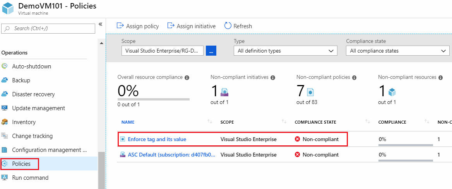Click the blue scope picker ellipsis button
This screenshot has height=189, width=452.
pyautogui.click(x=211, y=51)
